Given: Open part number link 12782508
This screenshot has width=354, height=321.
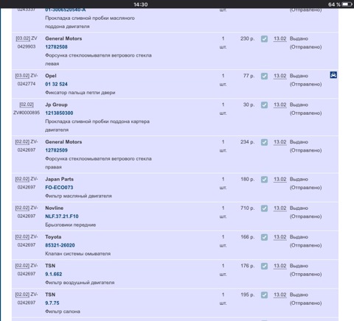Looking at the screenshot, I should [x=56, y=47].
